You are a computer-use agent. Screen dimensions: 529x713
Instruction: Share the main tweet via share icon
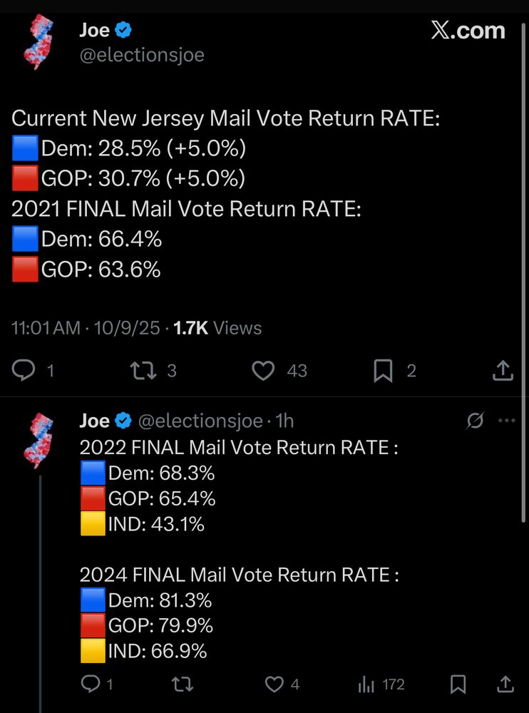click(x=503, y=370)
